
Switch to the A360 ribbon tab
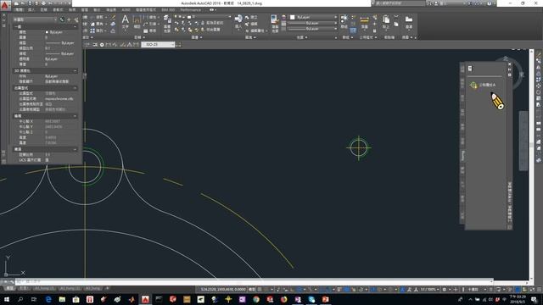(x=126, y=10)
